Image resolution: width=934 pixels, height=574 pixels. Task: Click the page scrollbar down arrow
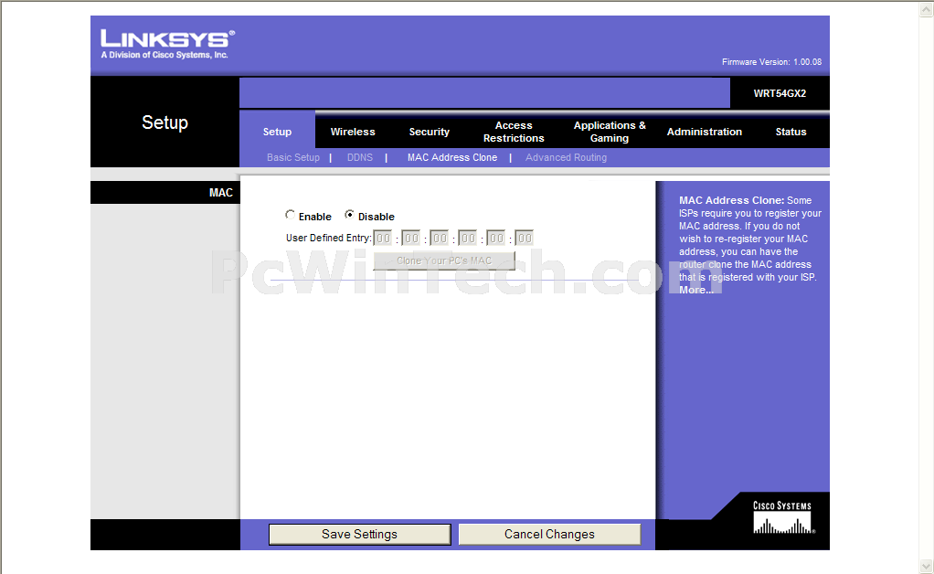[927, 565]
